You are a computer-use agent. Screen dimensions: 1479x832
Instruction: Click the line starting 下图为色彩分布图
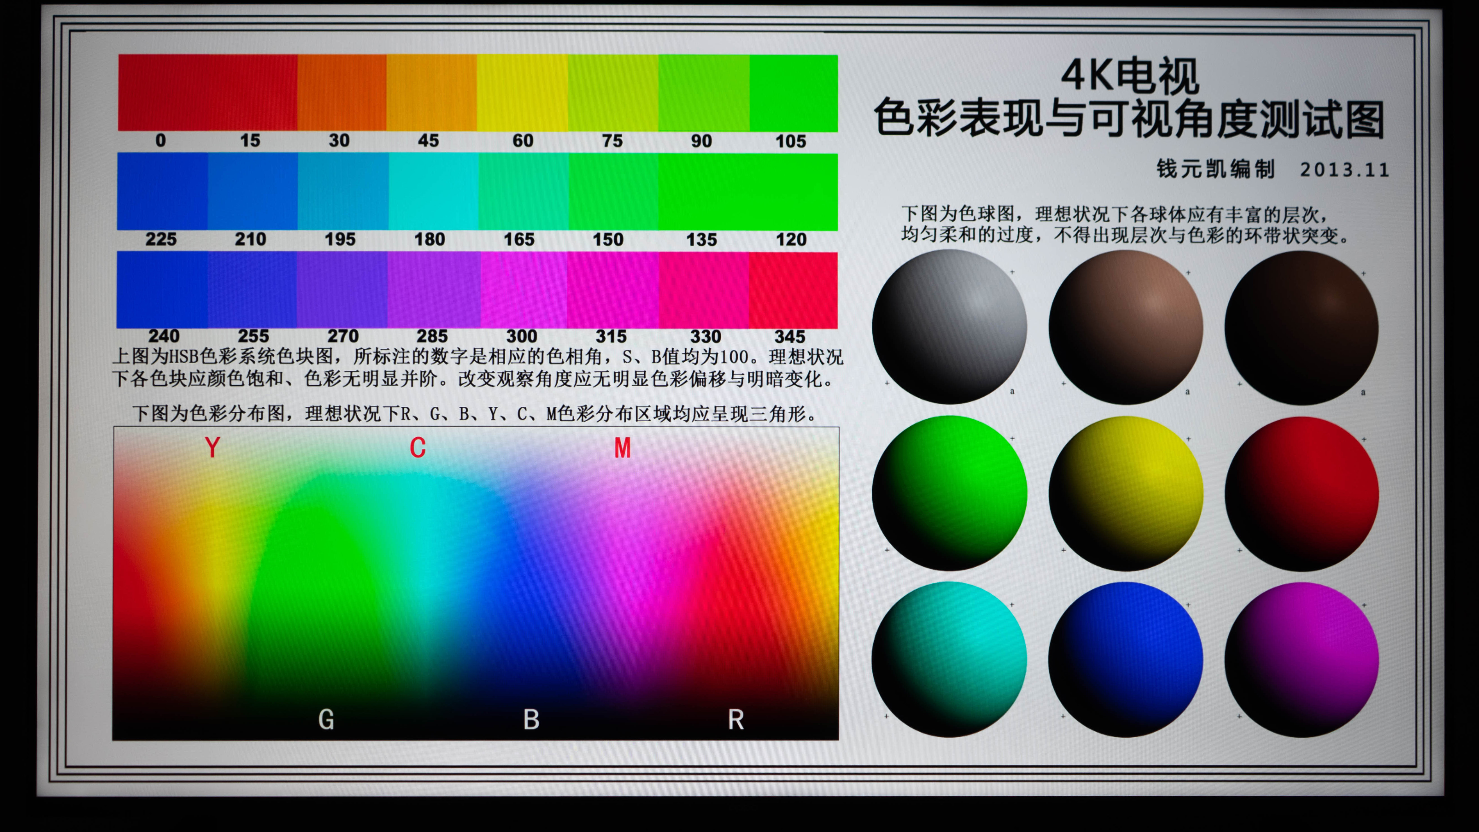pyautogui.click(x=475, y=413)
